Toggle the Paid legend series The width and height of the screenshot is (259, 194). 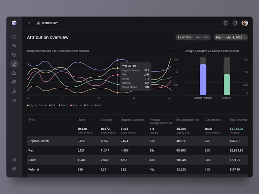[x=52, y=105]
